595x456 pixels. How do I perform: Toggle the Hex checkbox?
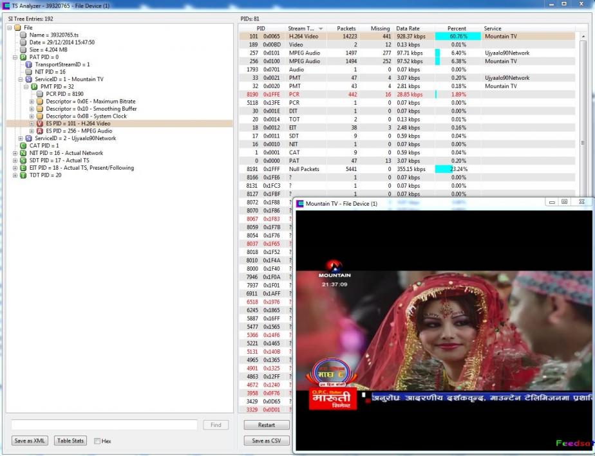point(97,441)
